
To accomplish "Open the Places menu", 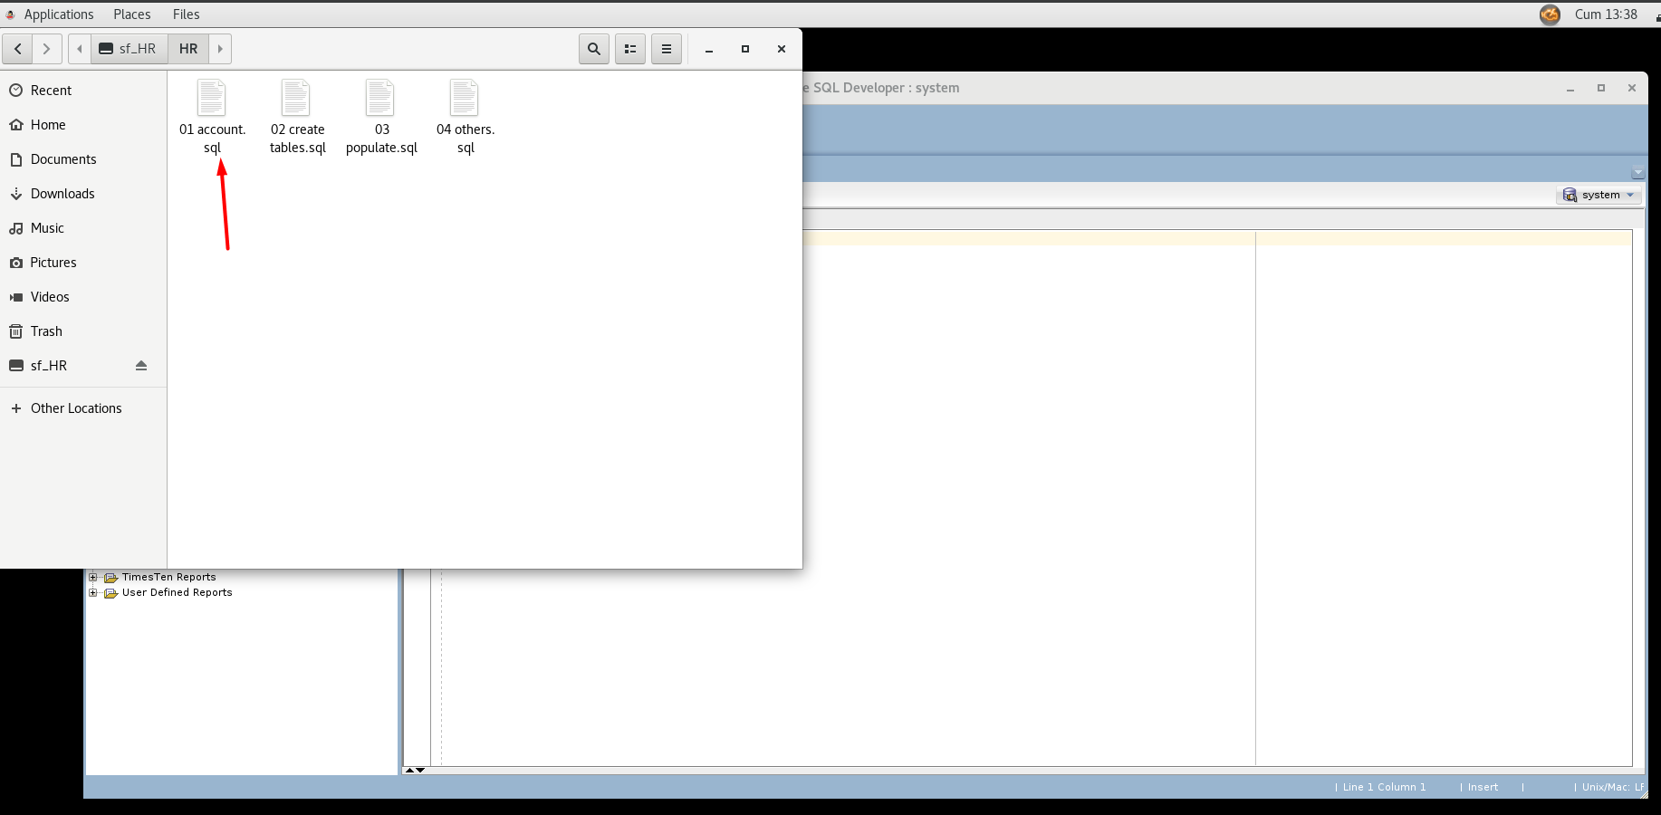I will 132,14.
